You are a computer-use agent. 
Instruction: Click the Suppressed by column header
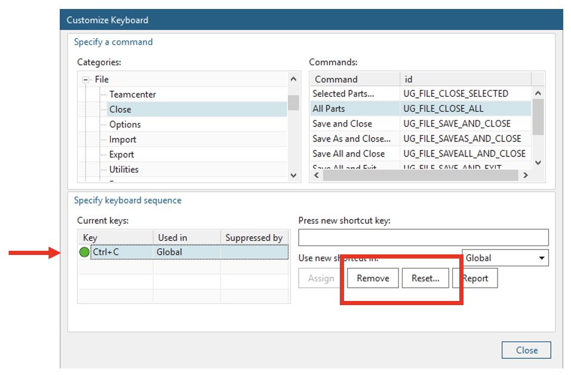[x=254, y=238]
